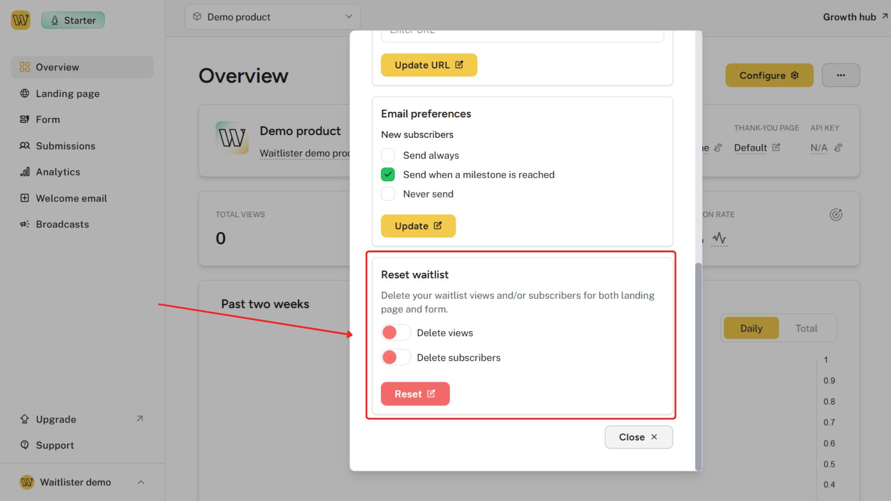Click the Configure button
Image resolution: width=891 pixels, height=501 pixels.
coord(769,75)
